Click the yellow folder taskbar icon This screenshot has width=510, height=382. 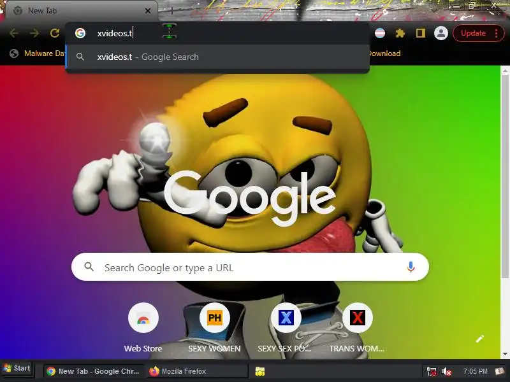pyautogui.click(x=260, y=372)
